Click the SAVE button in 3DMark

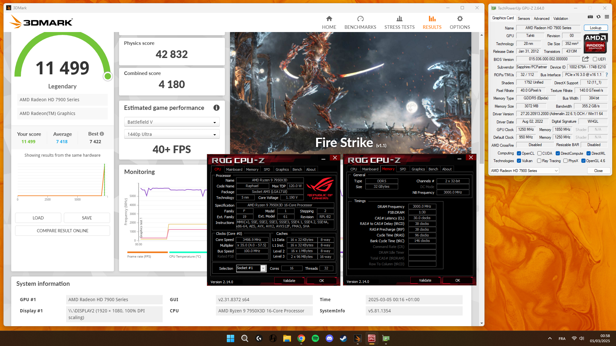click(x=87, y=218)
